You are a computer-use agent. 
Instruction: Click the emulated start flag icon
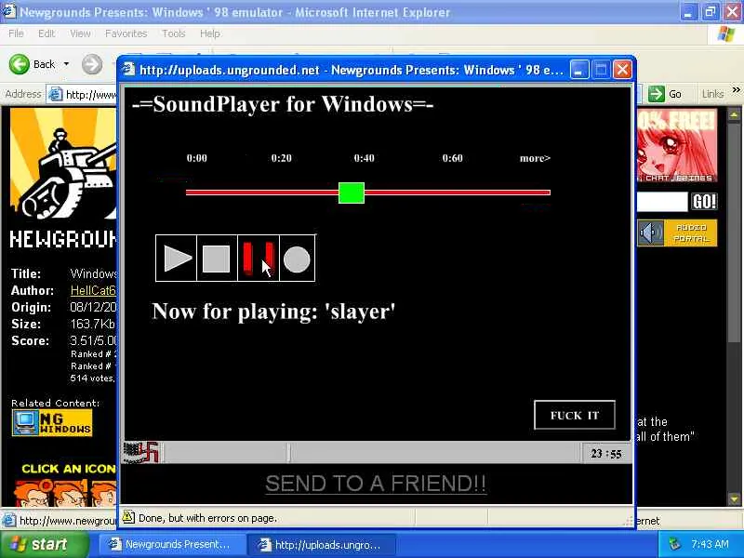point(142,452)
